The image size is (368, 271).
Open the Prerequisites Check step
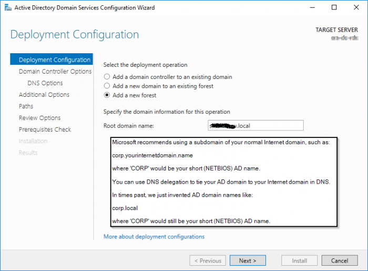coord(45,129)
